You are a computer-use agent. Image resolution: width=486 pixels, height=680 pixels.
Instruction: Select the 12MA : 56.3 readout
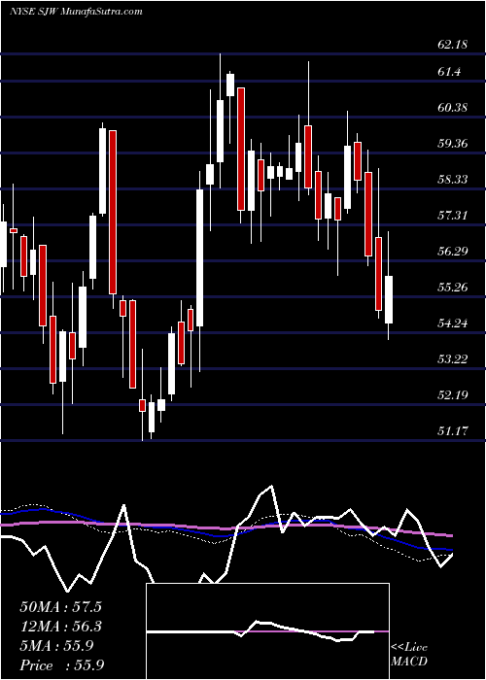[x=60, y=627]
